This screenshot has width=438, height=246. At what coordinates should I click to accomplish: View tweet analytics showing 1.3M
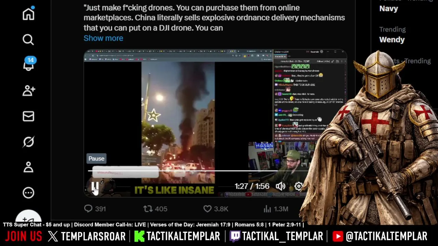[x=276, y=209]
